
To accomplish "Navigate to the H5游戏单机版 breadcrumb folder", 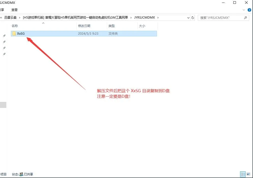I will (75, 18).
